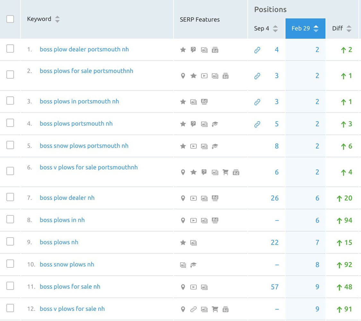Click the SERP Features column header

tap(200, 20)
